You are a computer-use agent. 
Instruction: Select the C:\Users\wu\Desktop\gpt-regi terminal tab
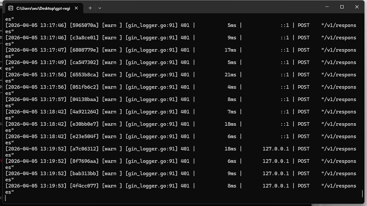click(x=44, y=8)
